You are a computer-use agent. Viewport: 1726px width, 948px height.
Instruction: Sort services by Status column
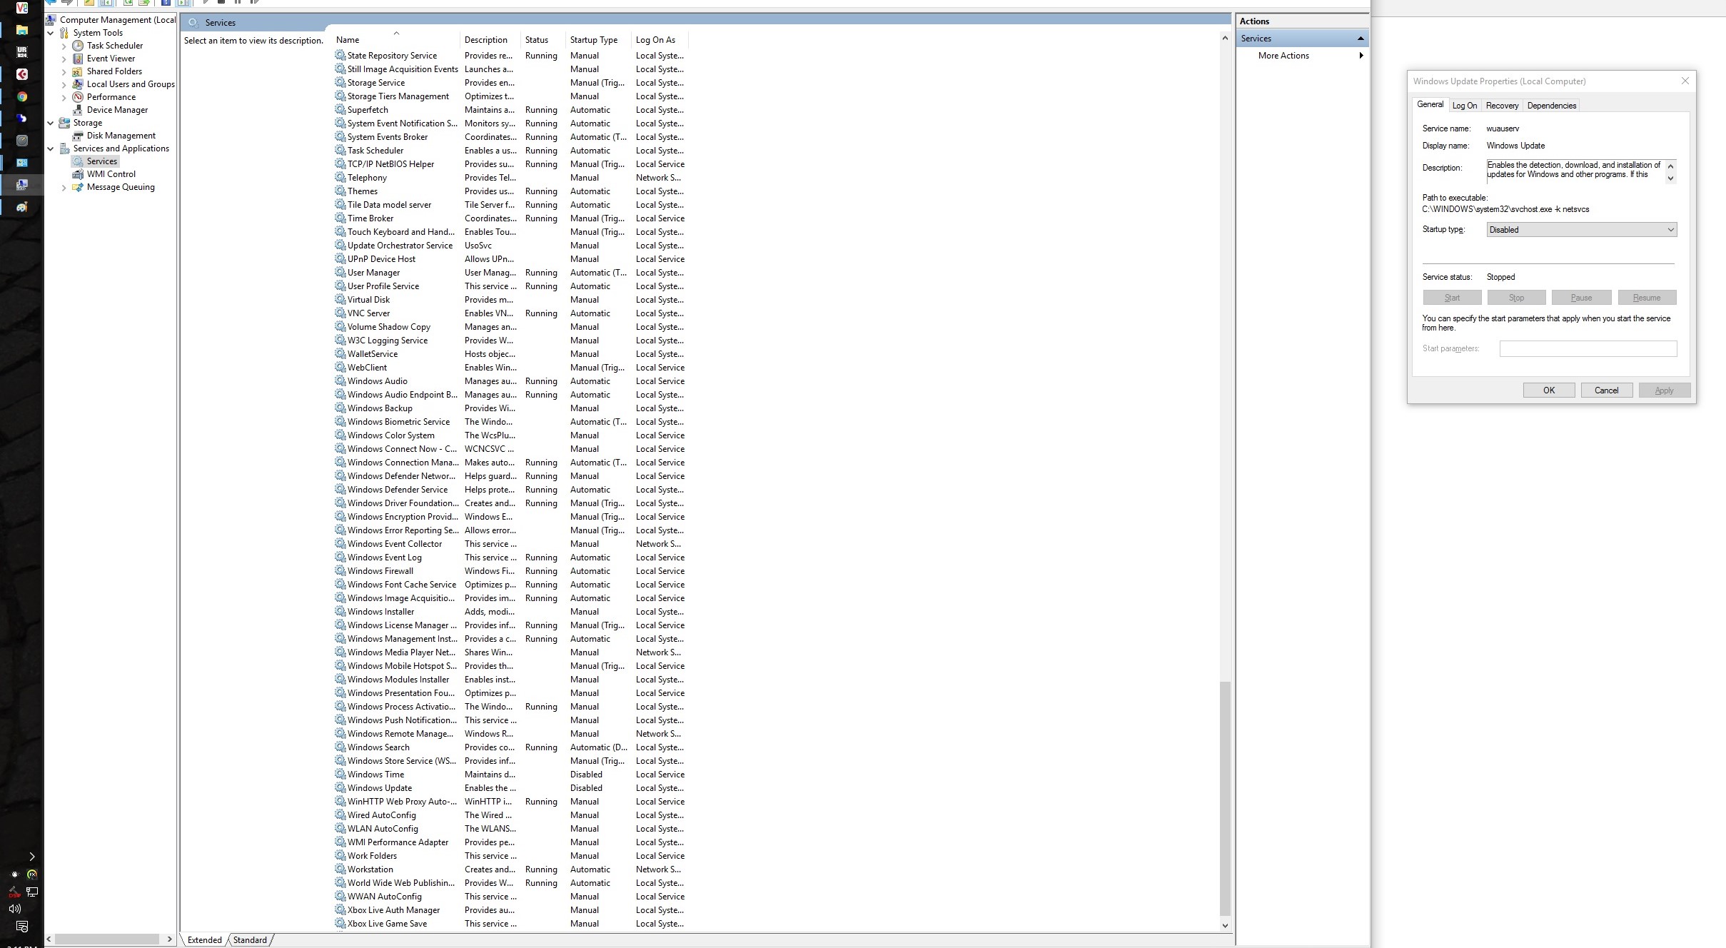pos(543,40)
